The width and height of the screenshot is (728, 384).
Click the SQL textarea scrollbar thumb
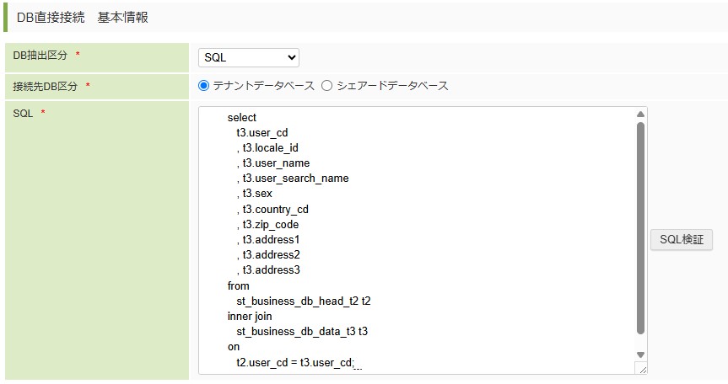click(641, 228)
